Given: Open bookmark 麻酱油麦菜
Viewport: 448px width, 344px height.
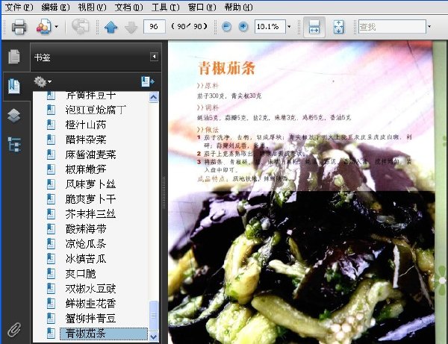Looking at the screenshot, I should point(90,154).
